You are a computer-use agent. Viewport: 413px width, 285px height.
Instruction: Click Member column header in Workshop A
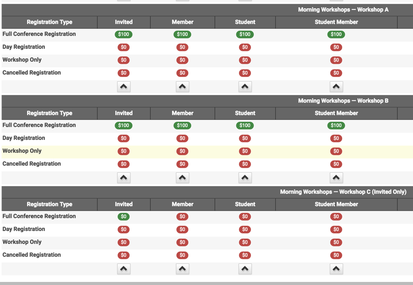pos(183,22)
